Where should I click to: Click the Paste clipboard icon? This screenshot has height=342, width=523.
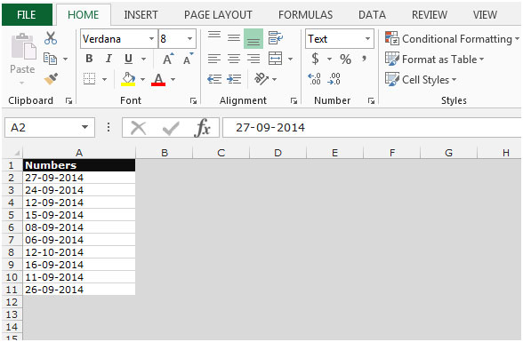pyautogui.click(x=23, y=46)
